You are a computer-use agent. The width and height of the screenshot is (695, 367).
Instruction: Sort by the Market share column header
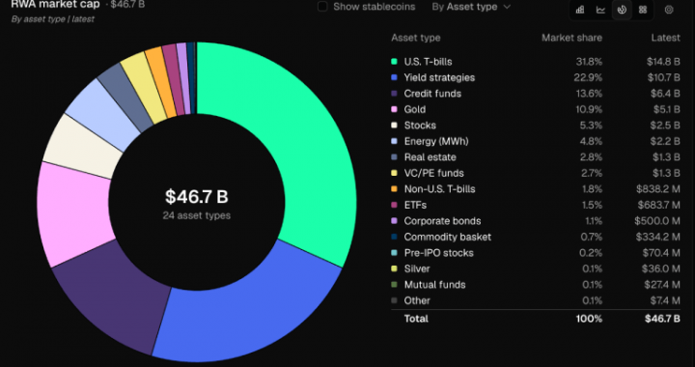571,38
